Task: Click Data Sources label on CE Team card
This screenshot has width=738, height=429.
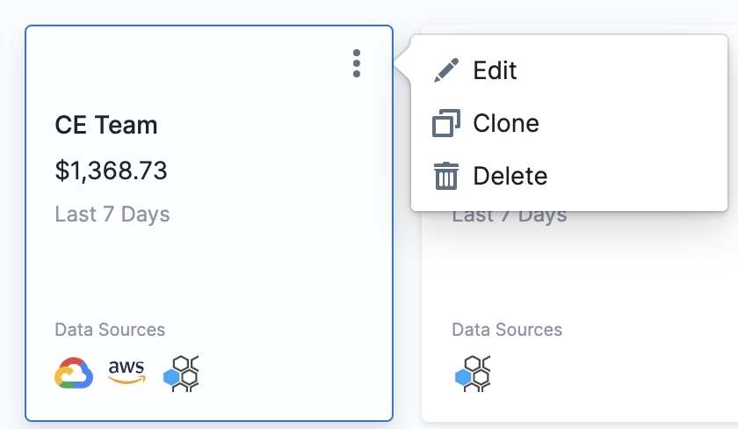Action: point(110,330)
